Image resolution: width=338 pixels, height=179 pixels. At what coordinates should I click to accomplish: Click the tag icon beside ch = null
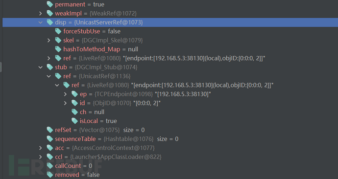click(x=74, y=112)
